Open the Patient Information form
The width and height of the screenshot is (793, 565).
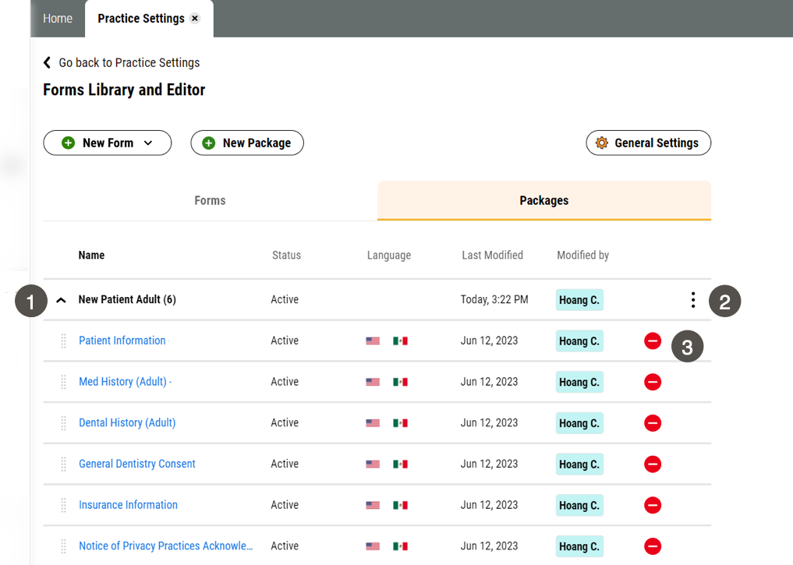122,341
